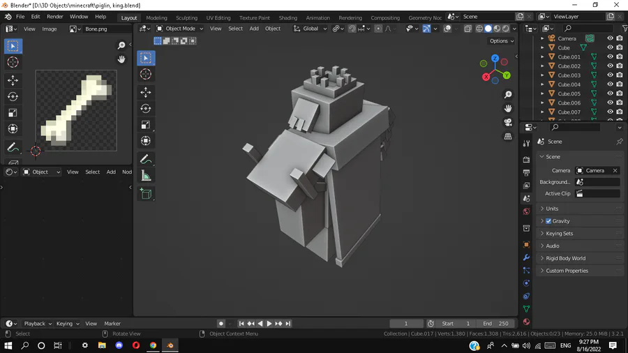This screenshot has width=628, height=353.
Task: Open the Render properties tab
Action: pos(526,160)
